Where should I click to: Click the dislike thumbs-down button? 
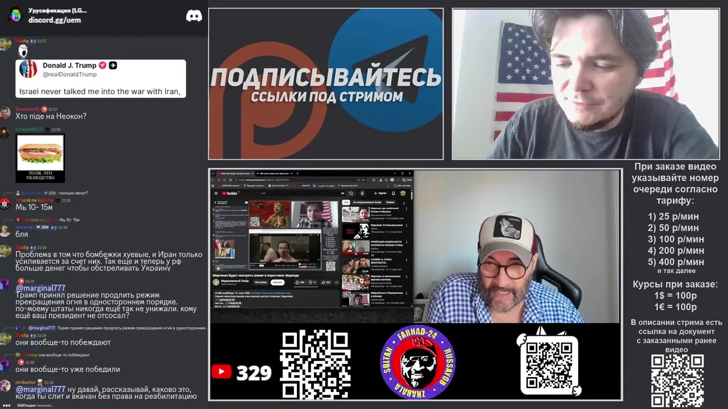click(x=312, y=282)
